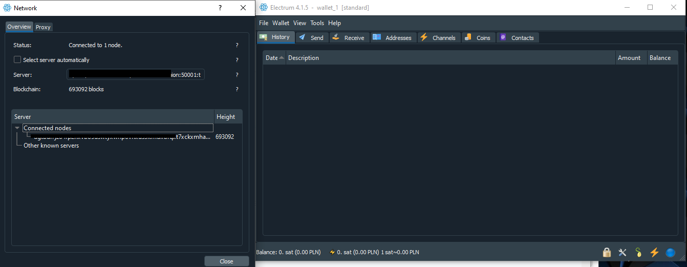Click the Description column header
Screen dimensions: 687x267
(450, 58)
